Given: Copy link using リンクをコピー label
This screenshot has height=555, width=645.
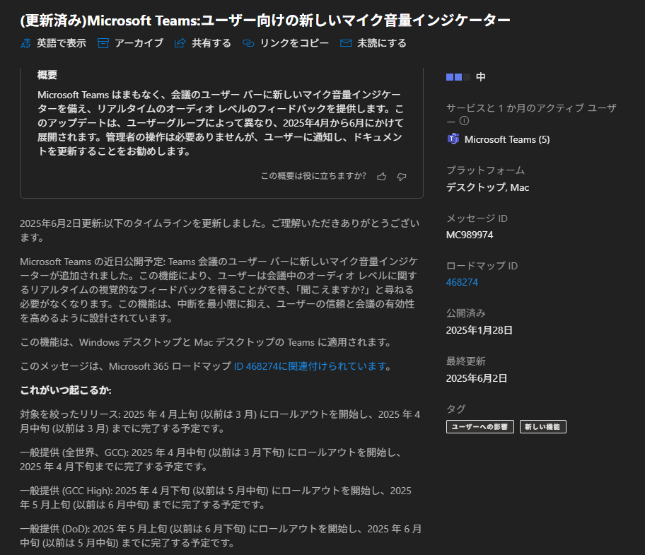Looking at the screenshot, I should 294,43.
